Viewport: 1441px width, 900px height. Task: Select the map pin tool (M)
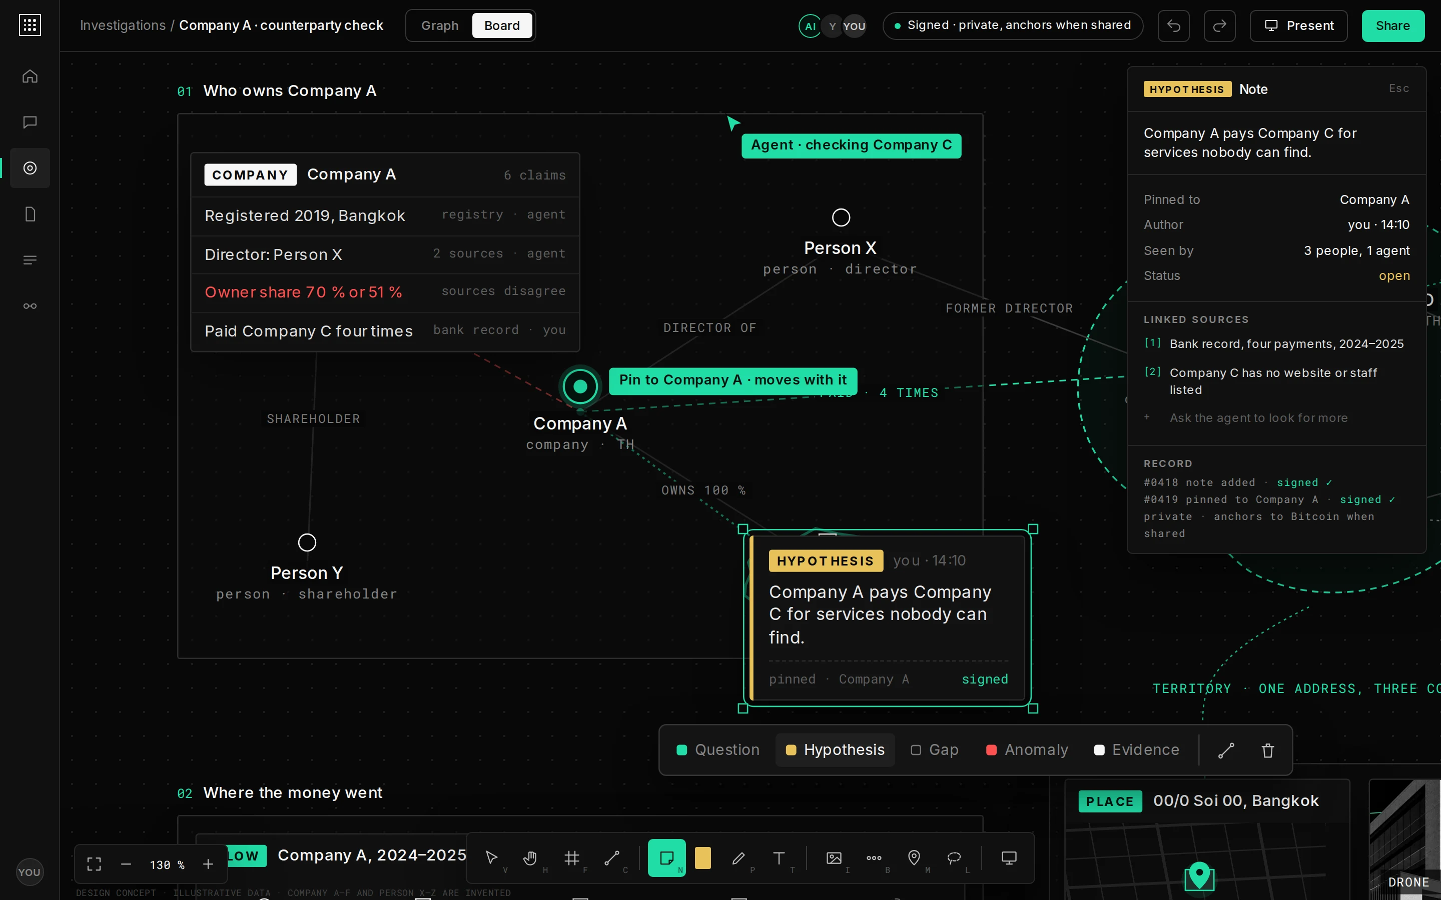tap(914, 857)
